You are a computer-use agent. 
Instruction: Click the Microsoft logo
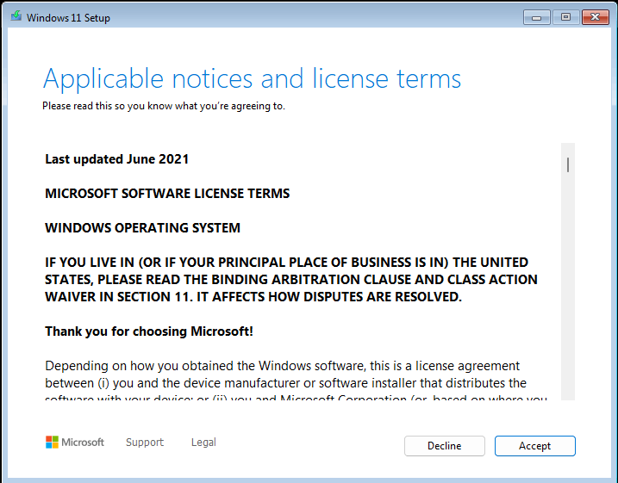point(75,442)
